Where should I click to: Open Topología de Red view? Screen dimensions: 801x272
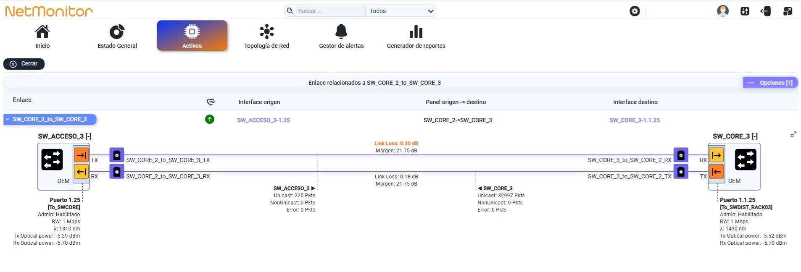pos(266,37)
